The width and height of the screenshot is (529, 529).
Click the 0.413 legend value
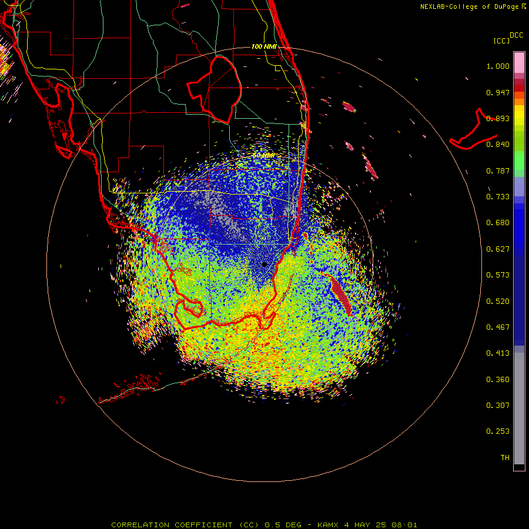click(x=498, y=353)
